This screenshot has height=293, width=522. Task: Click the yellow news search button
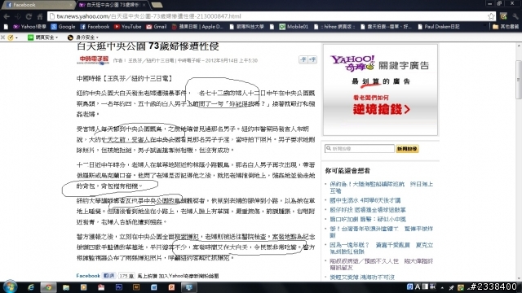[407, 148]
